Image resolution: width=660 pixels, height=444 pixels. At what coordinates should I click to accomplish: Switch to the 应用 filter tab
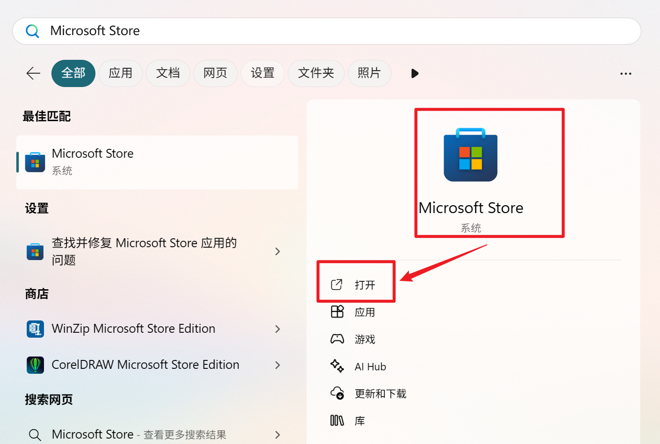121,73
